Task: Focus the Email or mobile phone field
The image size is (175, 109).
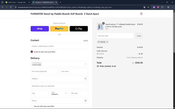Action: 59,46
